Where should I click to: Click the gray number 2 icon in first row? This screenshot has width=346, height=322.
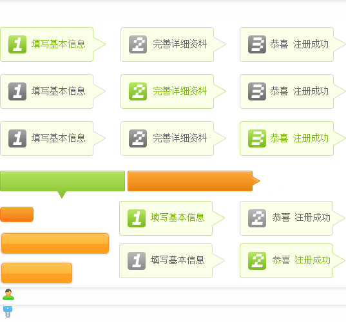pyautogui.click(x=138, y=44)
